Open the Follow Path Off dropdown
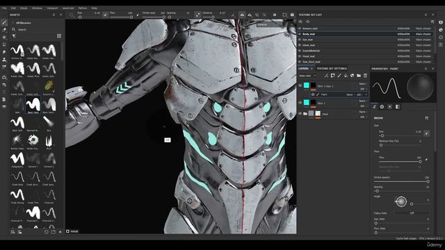The width and height of the screenshot is (445, 250). click(x=412, y=213)
